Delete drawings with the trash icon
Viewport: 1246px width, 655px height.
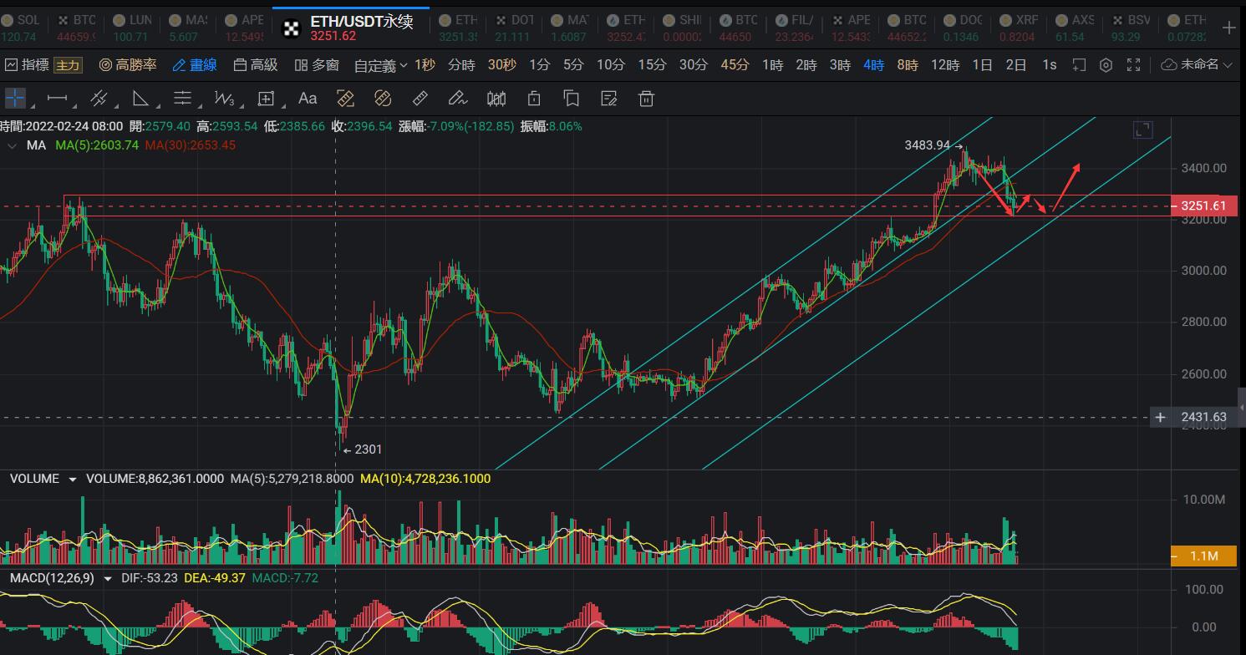pyautogui.click(x=646, y=99)
